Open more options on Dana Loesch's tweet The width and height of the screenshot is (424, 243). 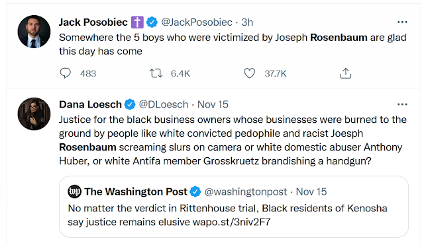coord(402,104)
